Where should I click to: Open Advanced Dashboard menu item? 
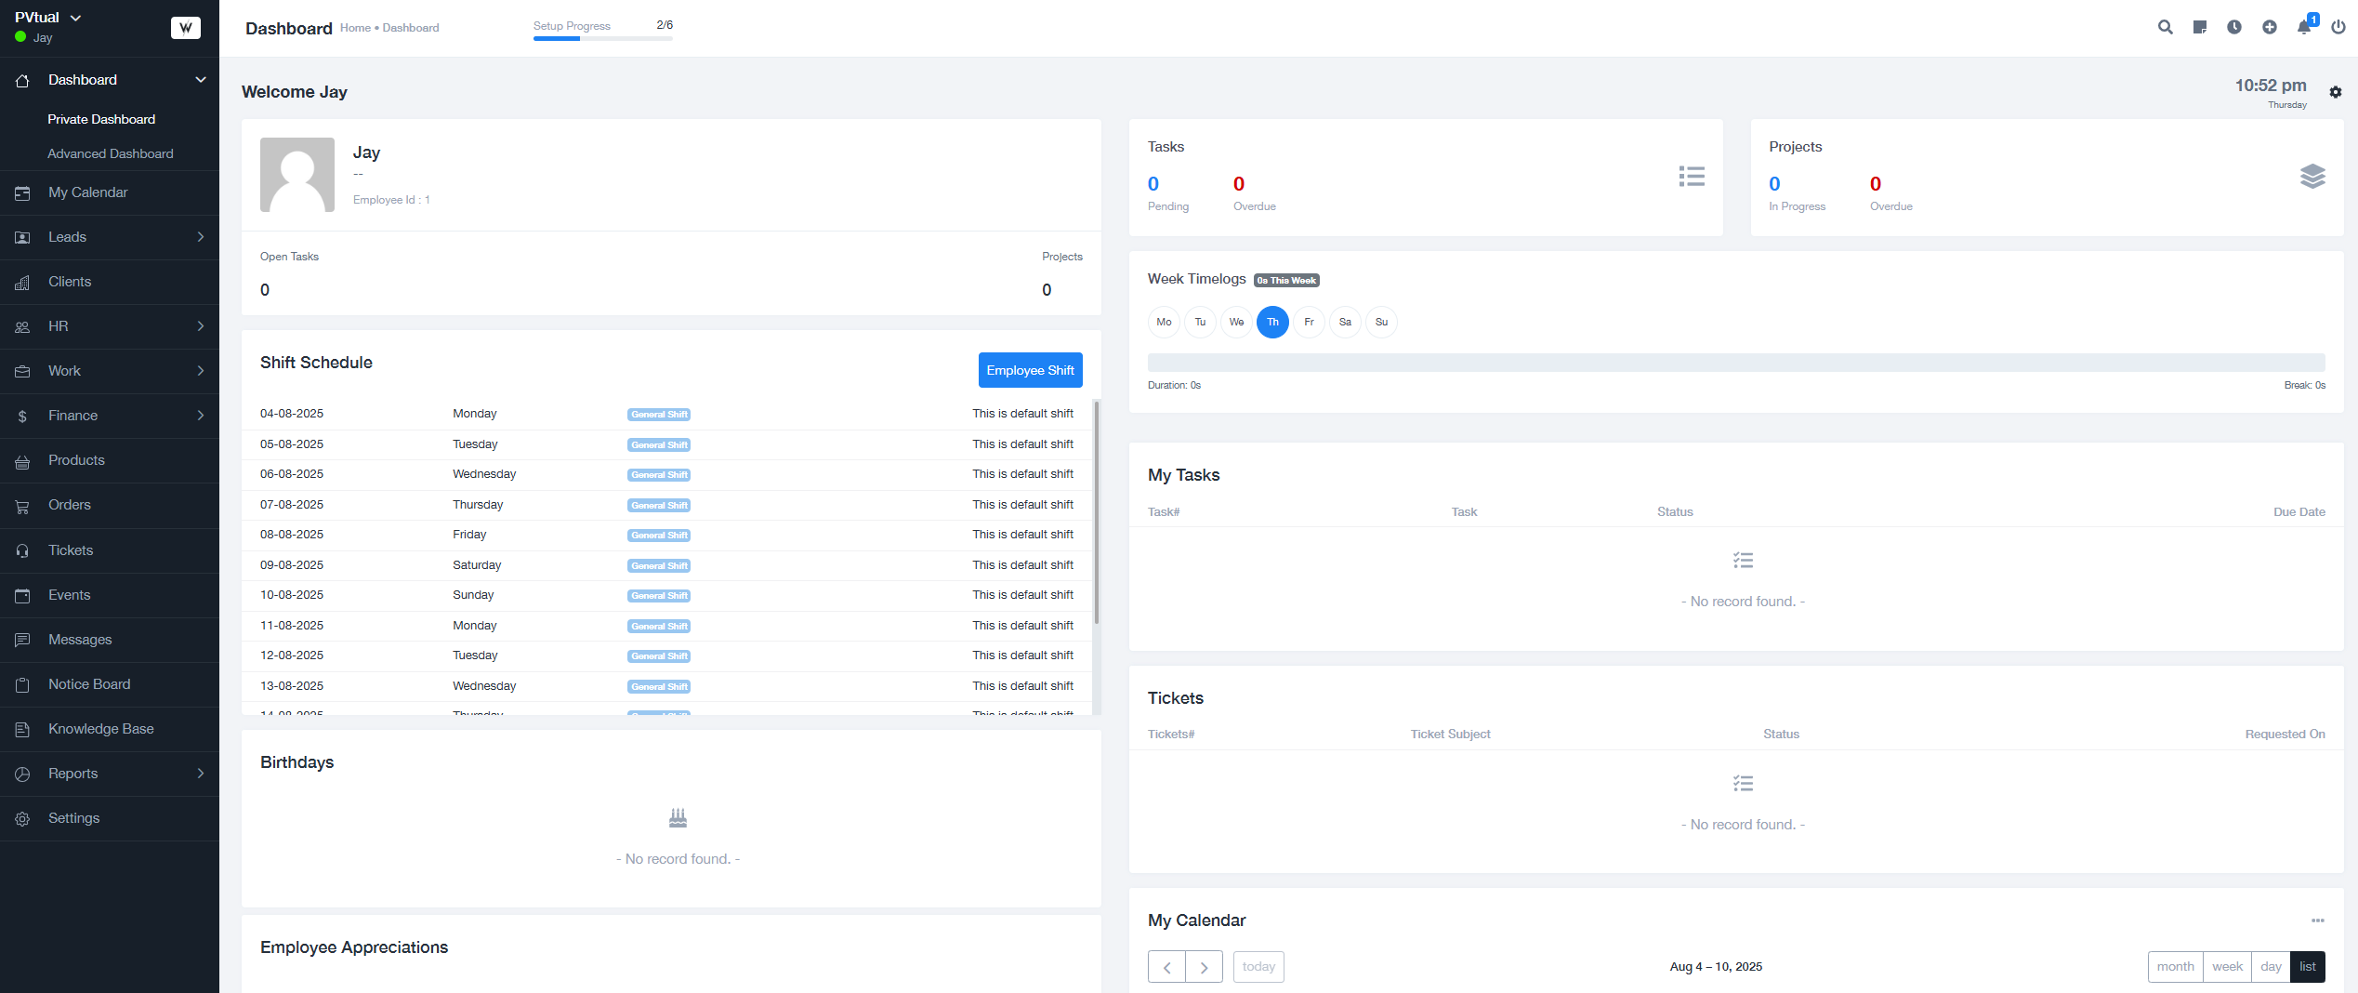click(110, 153)
